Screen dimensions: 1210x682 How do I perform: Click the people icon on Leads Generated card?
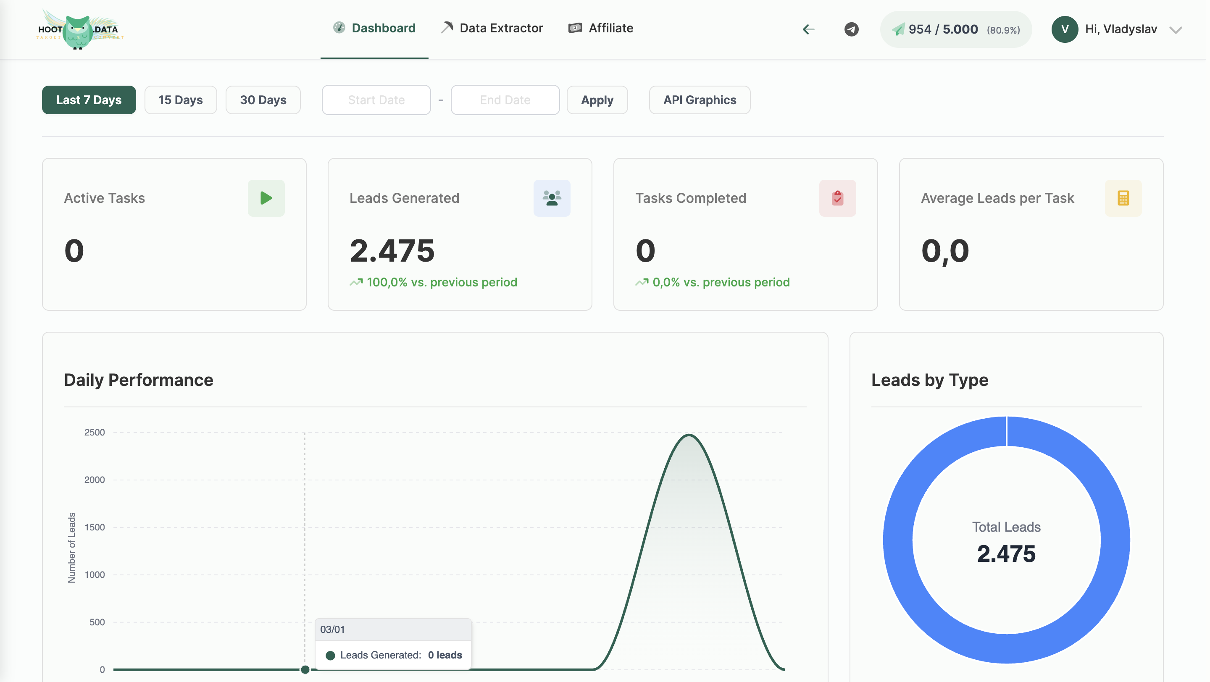[552, 198]
